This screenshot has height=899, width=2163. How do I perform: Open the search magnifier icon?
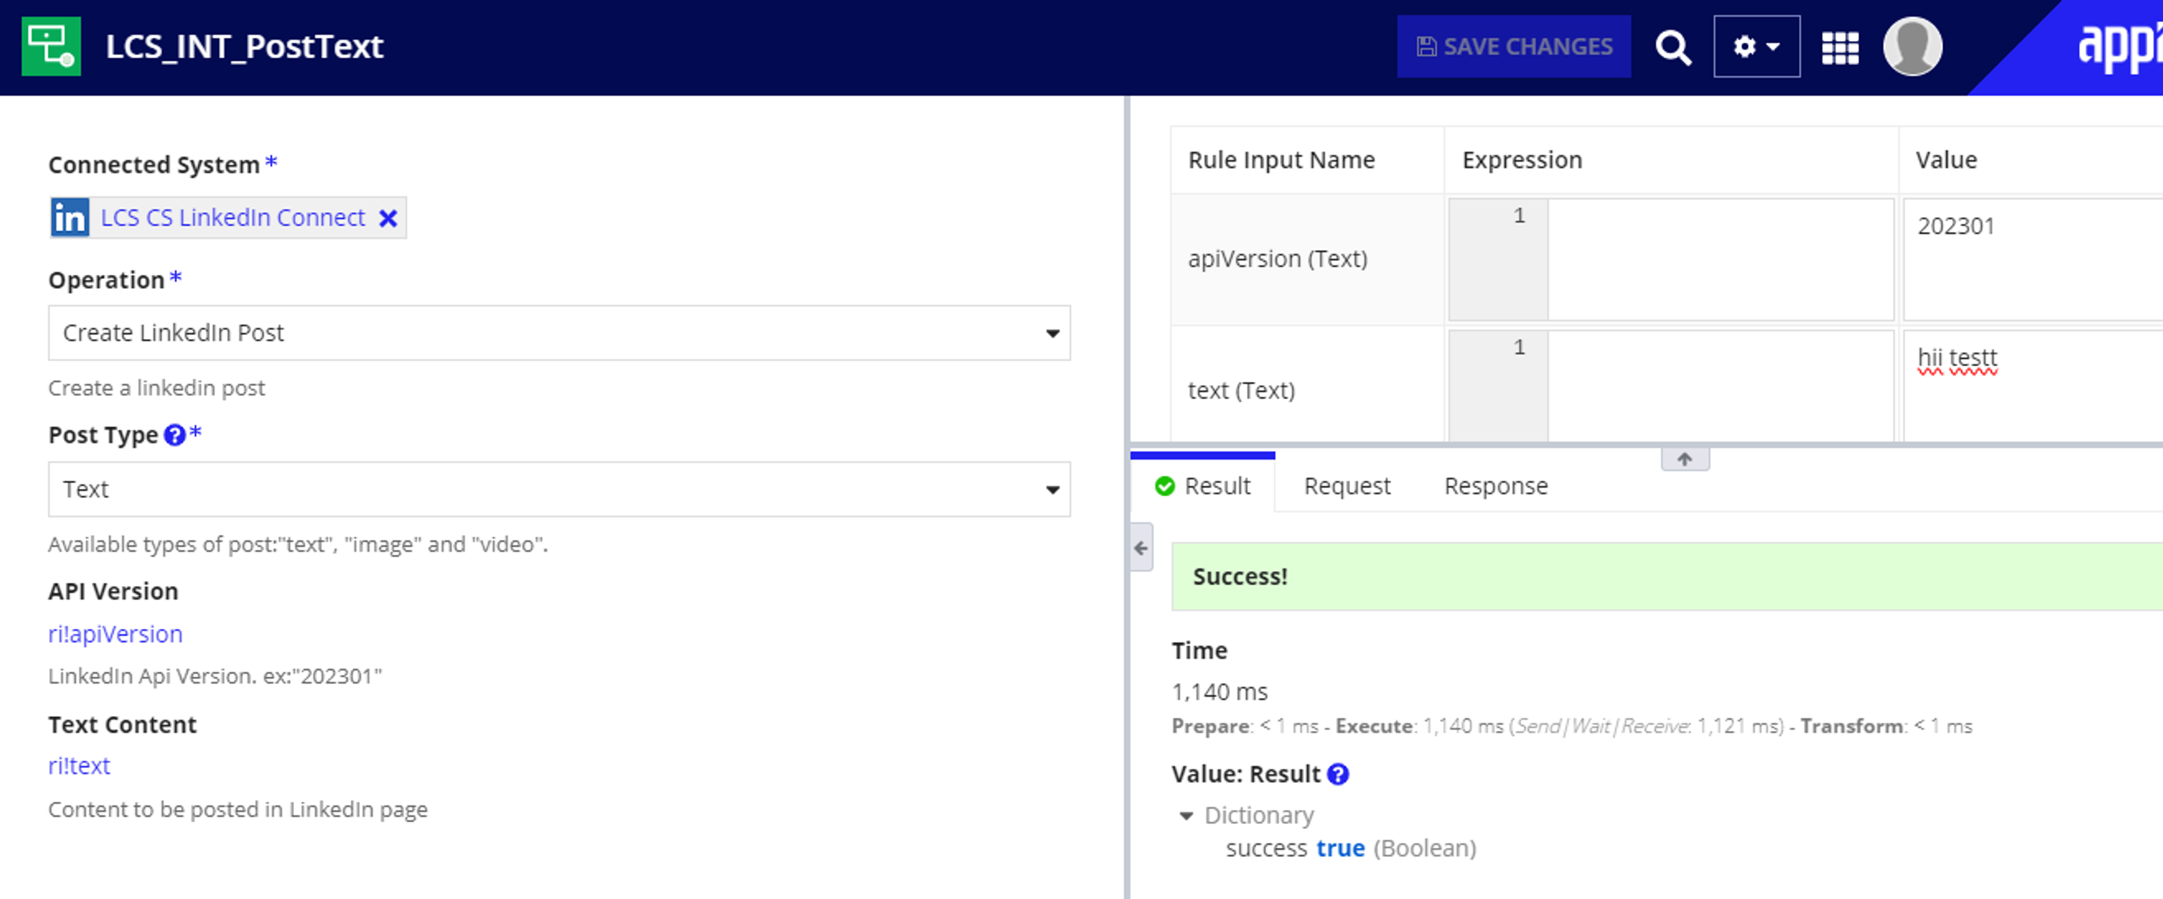1672,47
